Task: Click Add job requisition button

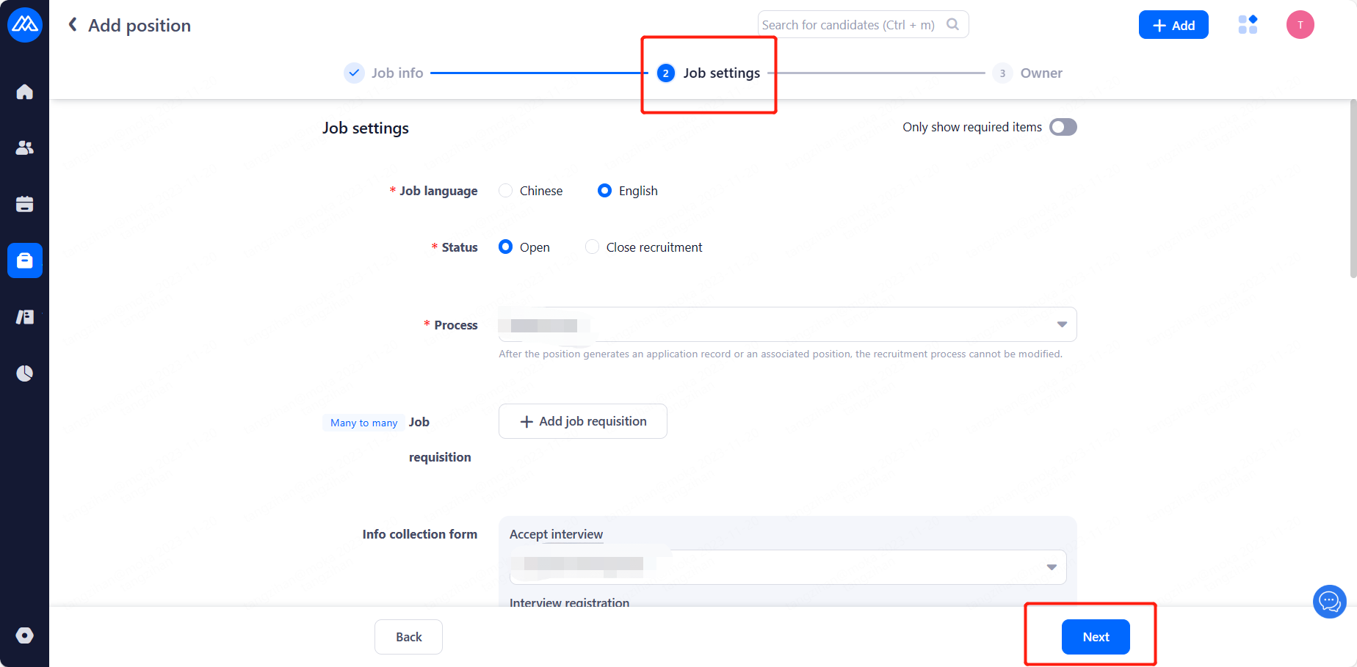Action: tap(583, 421)
